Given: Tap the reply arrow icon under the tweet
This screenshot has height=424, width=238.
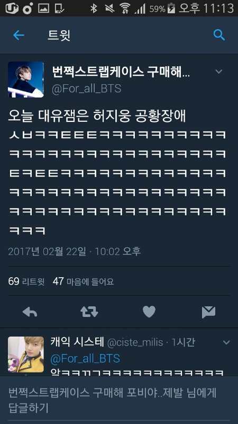Looking at the screenshot, I should 30,312.
